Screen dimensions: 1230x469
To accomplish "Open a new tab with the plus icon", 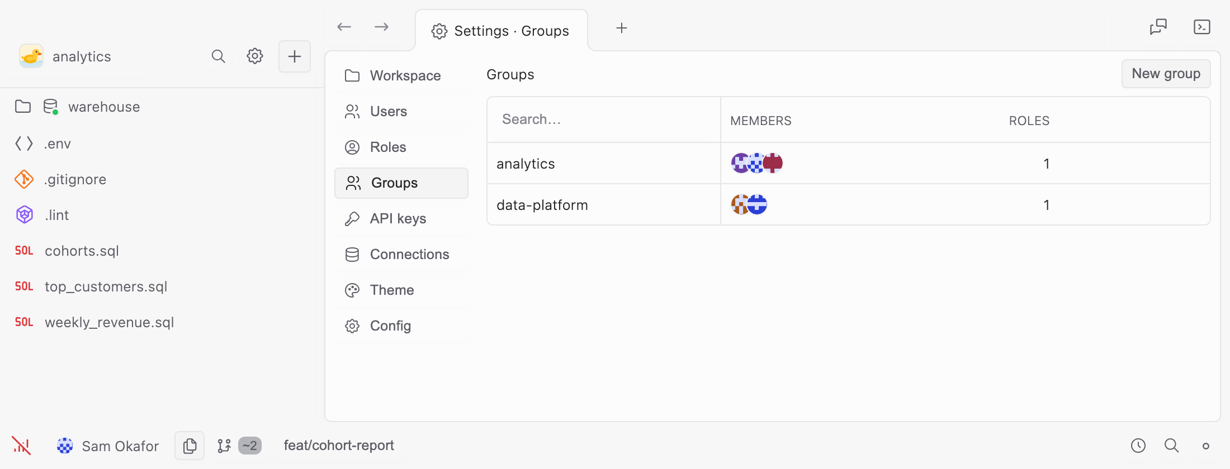I will pyautogui.click(x=622, y=28).
